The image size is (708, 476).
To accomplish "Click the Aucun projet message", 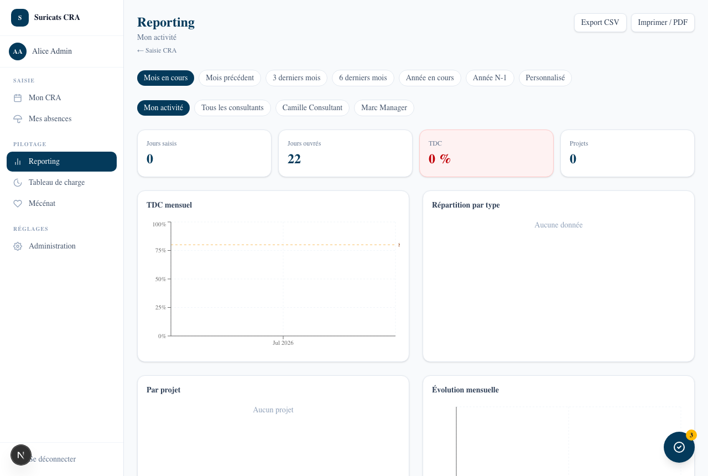I will coord(273,410).
